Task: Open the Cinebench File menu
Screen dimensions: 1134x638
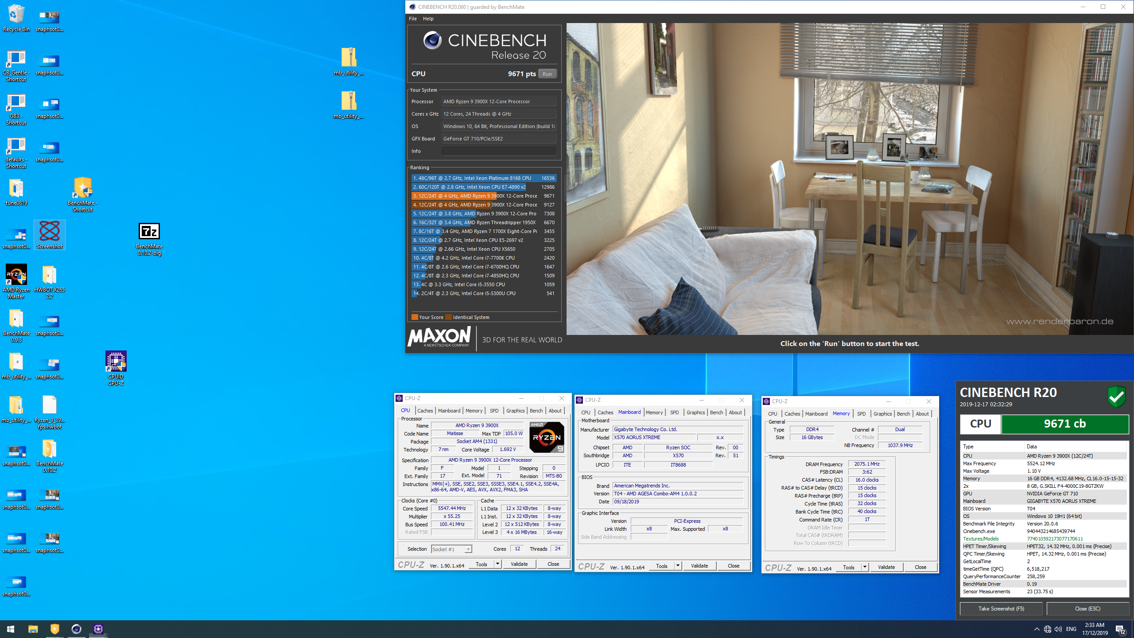Action: pos(412,19)
